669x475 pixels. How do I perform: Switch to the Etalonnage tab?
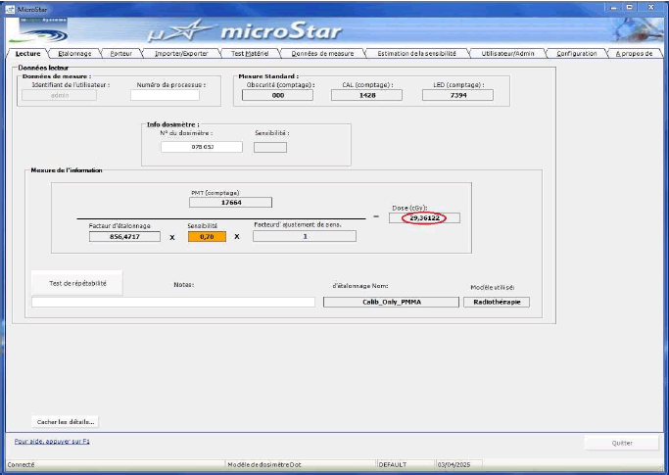(x=74, y=53)
